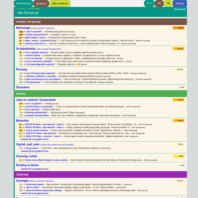Open the Śluzowce forum section
198x198 pixels.
click(23, 87)
